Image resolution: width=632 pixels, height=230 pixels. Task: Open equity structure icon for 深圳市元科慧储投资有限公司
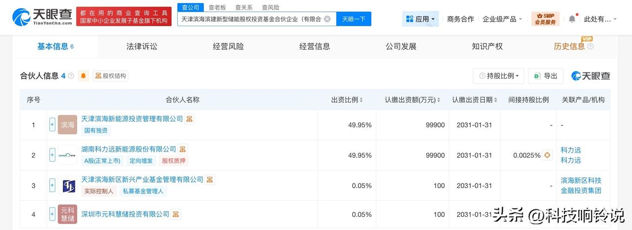point(176,214)
